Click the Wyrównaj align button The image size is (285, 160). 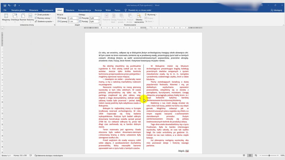click(x=151, y=15)
